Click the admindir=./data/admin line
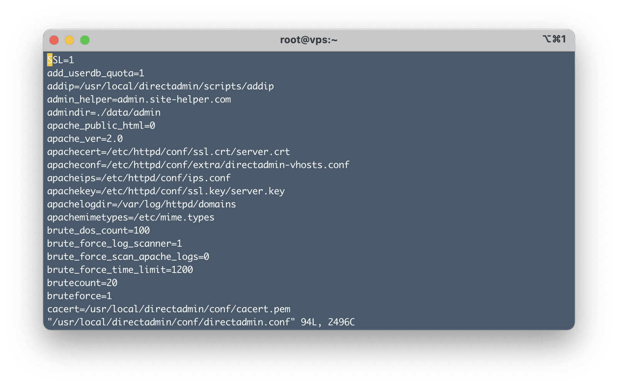The image size is (618, 387). tap(103, 113)
